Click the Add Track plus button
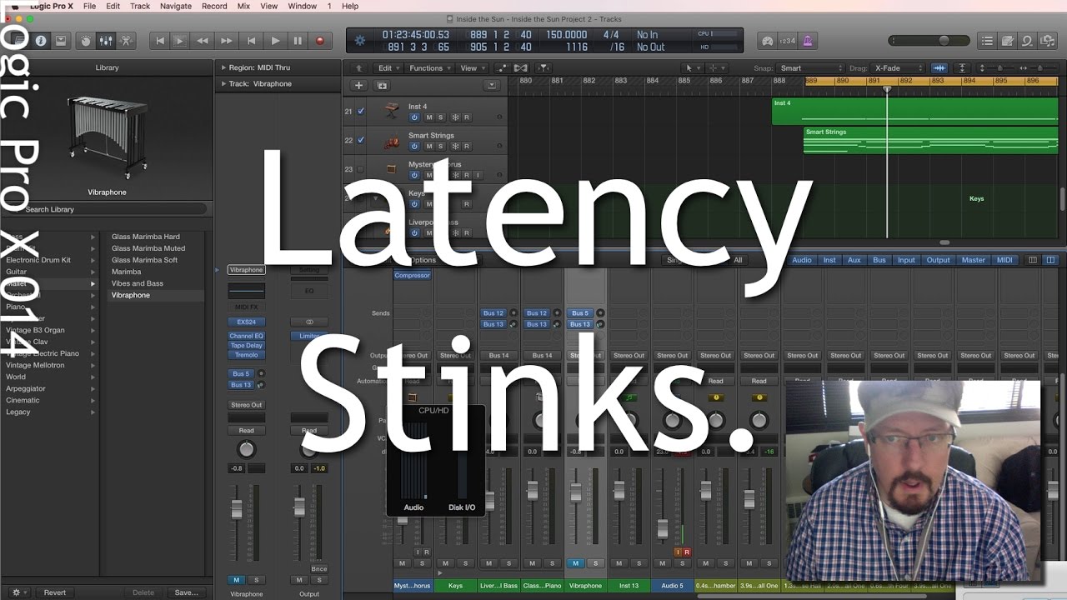Viewport: 1067px width, 600px height. click(359, 85)
